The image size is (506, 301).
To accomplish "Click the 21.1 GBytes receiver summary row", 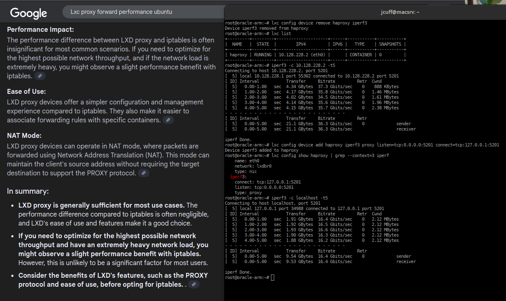I will click(x=320, y=129).
